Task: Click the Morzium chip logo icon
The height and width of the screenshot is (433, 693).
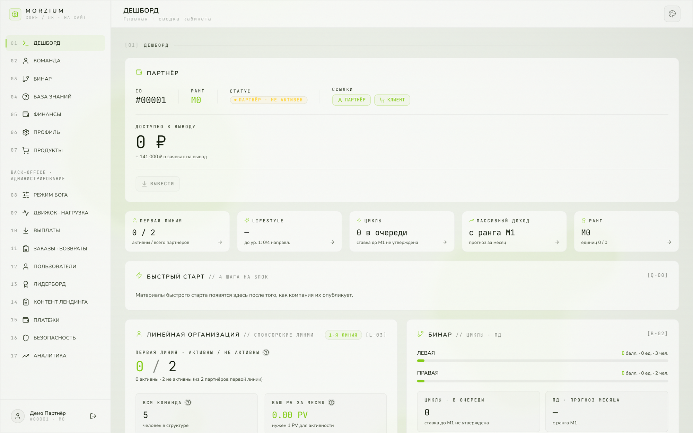Action: (15, 14)
